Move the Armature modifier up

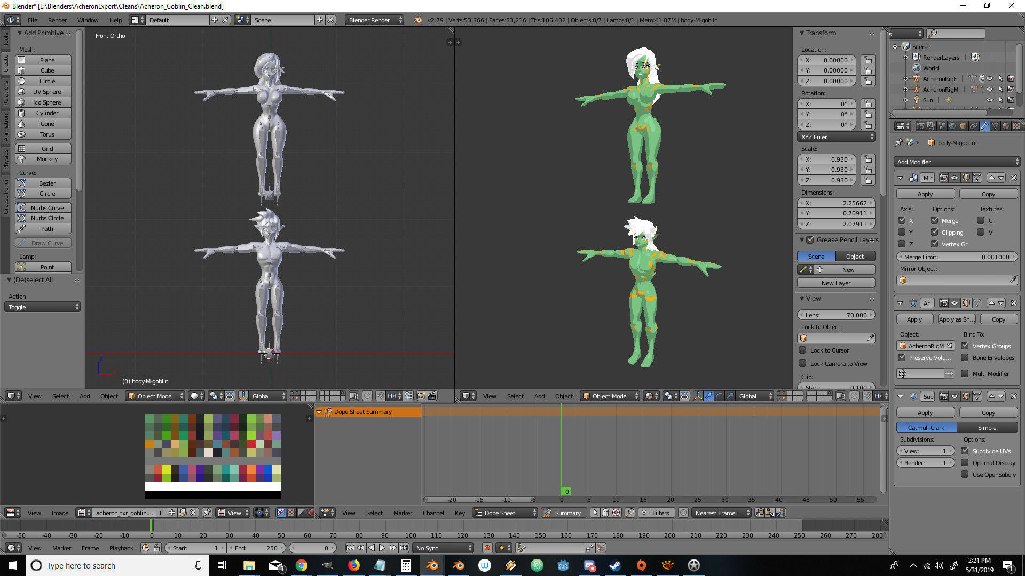click(x=991, y=303)
